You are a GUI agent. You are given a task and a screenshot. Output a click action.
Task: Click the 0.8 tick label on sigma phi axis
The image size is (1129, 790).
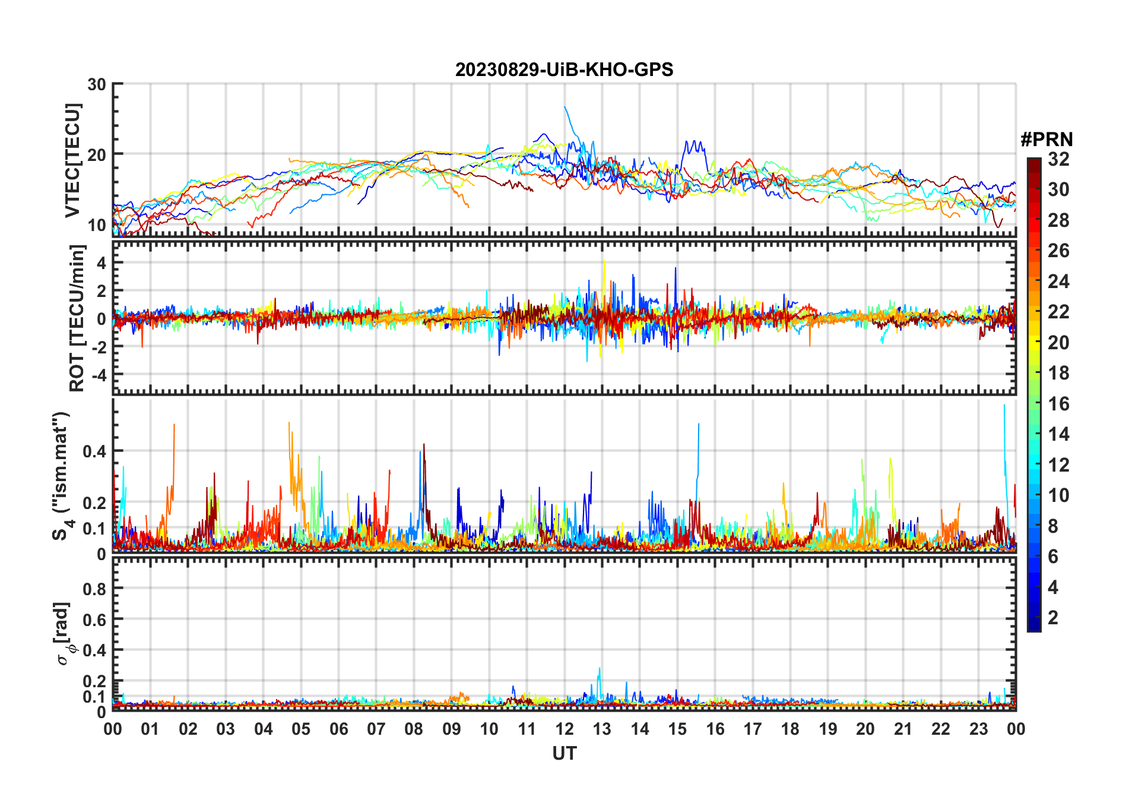click(x=94, y=589)
